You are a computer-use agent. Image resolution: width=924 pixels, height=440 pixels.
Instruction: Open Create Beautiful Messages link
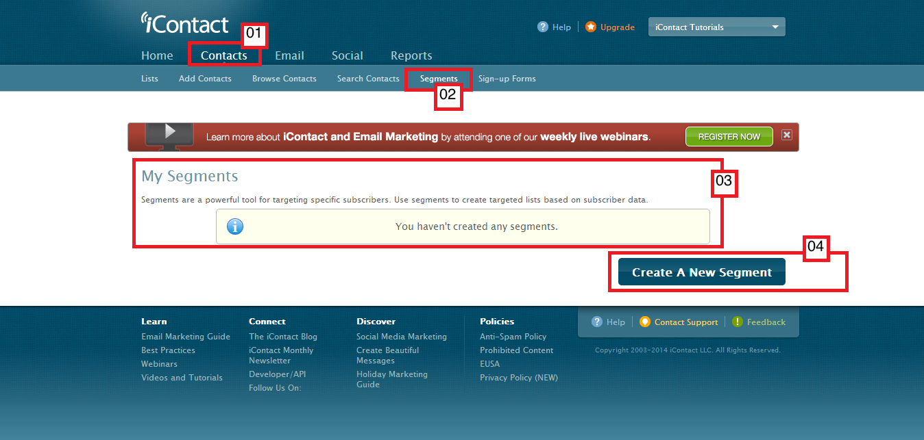(x=387, y=355)
